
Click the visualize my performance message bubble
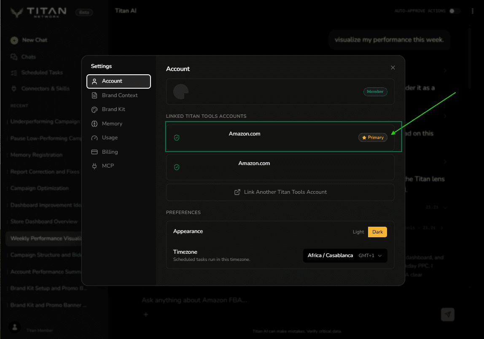tap(389, 40)
